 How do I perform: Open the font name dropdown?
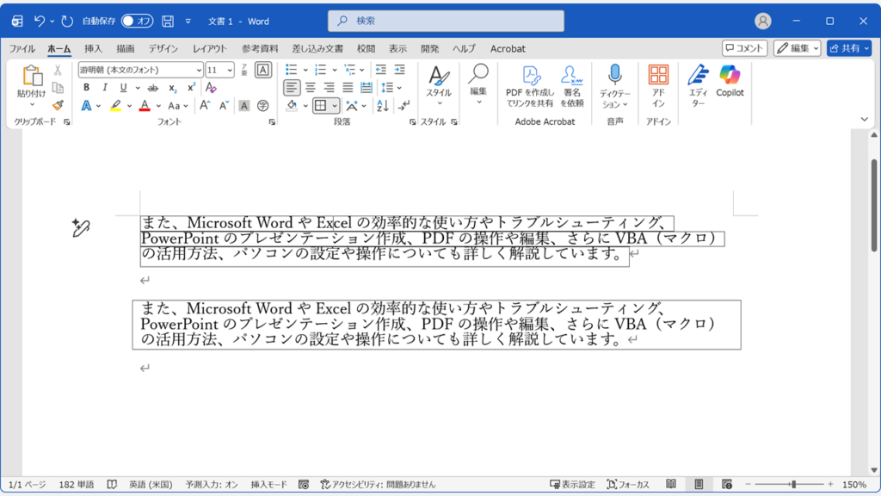[200, 70]
